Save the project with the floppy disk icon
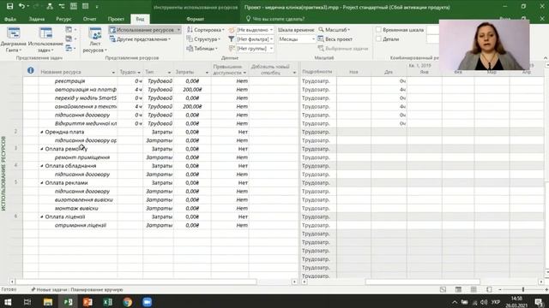The height and width of the screenshot is (308, 549). tap(9, 6)
